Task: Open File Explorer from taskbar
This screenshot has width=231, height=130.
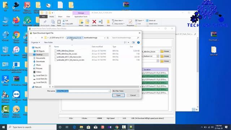Action: [81, 127]
